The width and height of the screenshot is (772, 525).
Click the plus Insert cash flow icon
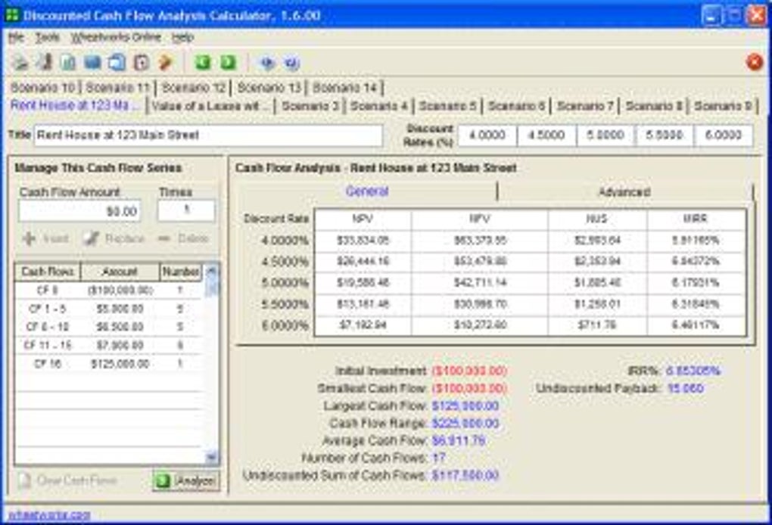[x=29, y=238]
